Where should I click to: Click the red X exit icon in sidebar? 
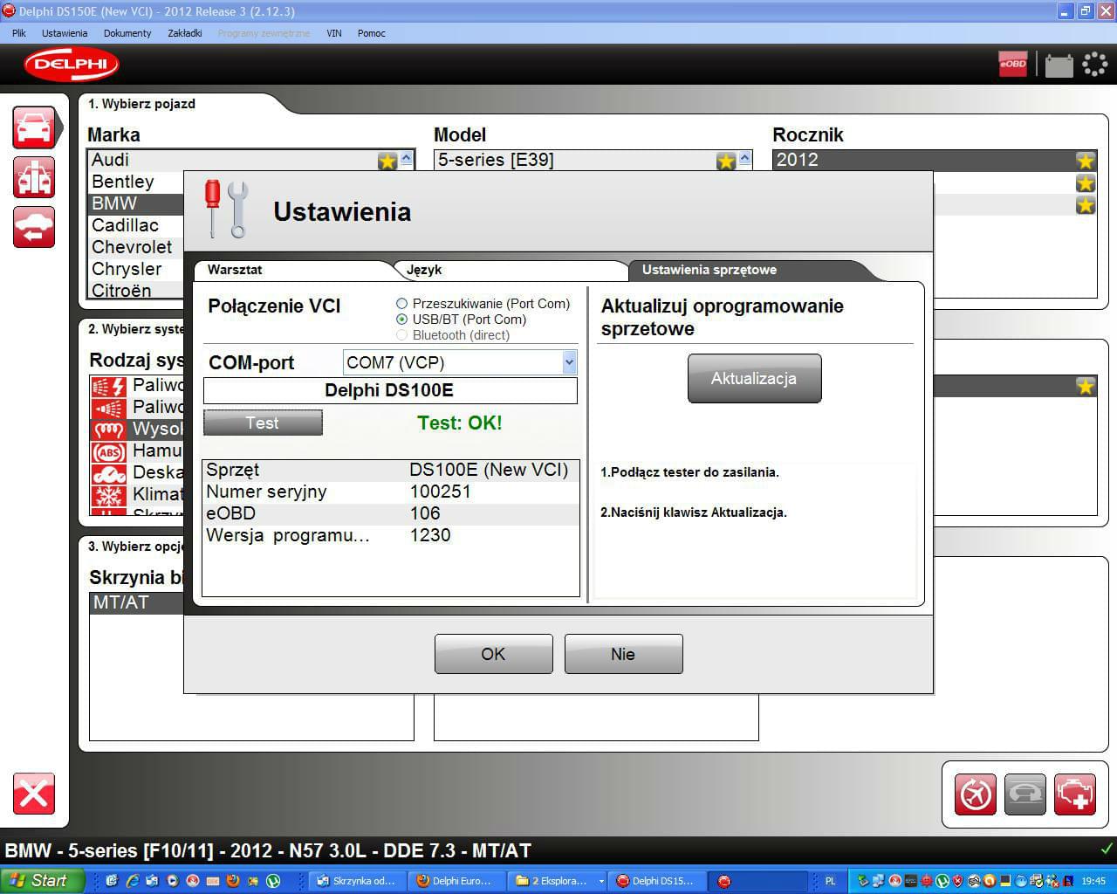point(34,794)
